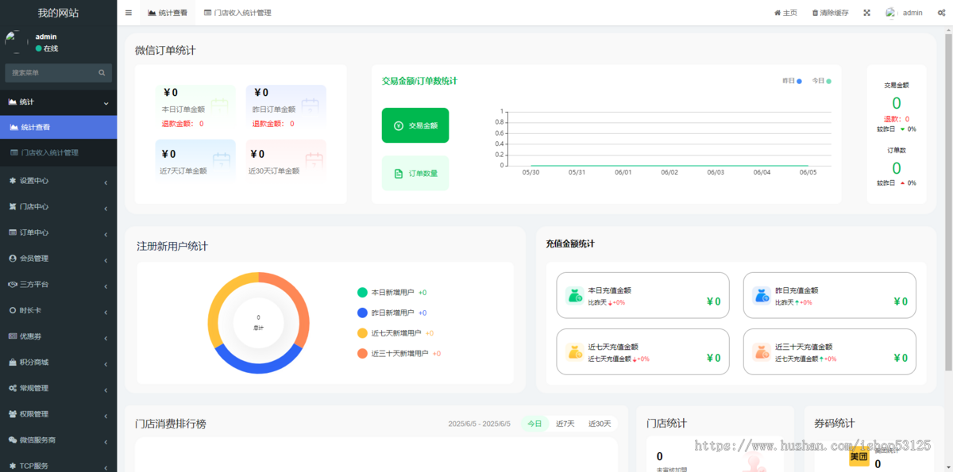The width and height of the screenshot is (953, 472).
Task: Switch to the 门店收入统计管理 tab
Action: [237, 13]
